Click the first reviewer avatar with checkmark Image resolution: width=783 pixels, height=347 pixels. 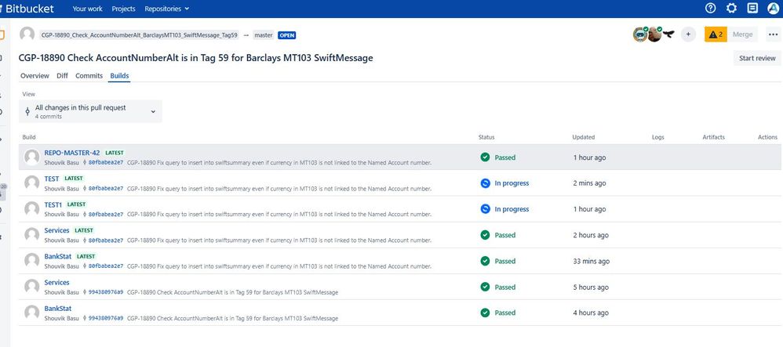(x=640, y=34)
